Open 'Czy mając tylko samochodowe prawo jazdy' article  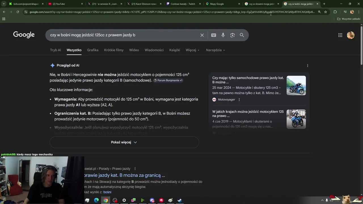248,80
